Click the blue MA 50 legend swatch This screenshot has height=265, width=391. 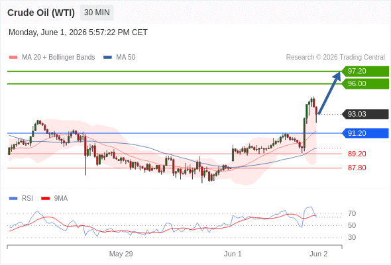pyautogui.click(x=107, y=58)
